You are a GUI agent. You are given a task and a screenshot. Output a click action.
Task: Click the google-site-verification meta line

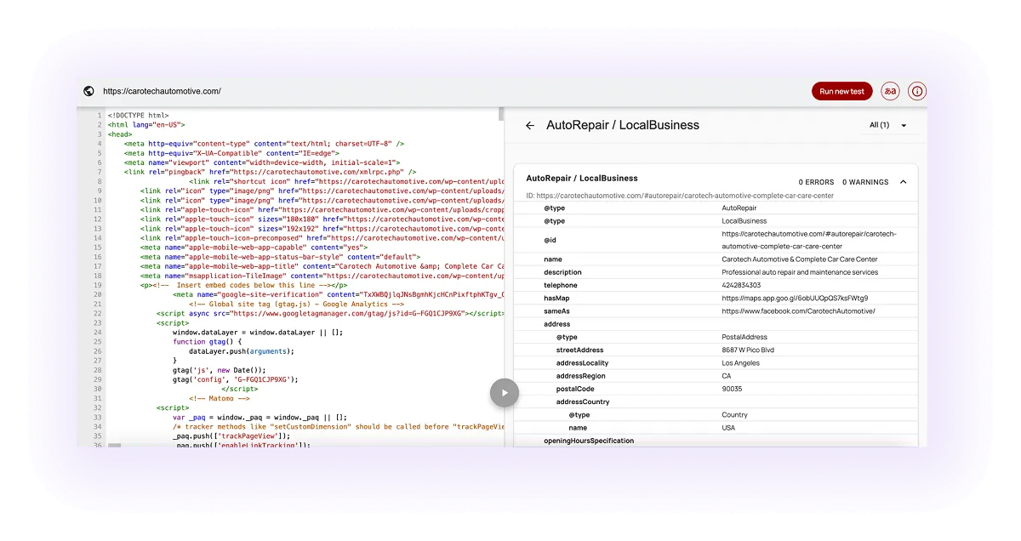pyautogui.click(x=338, y=295)
